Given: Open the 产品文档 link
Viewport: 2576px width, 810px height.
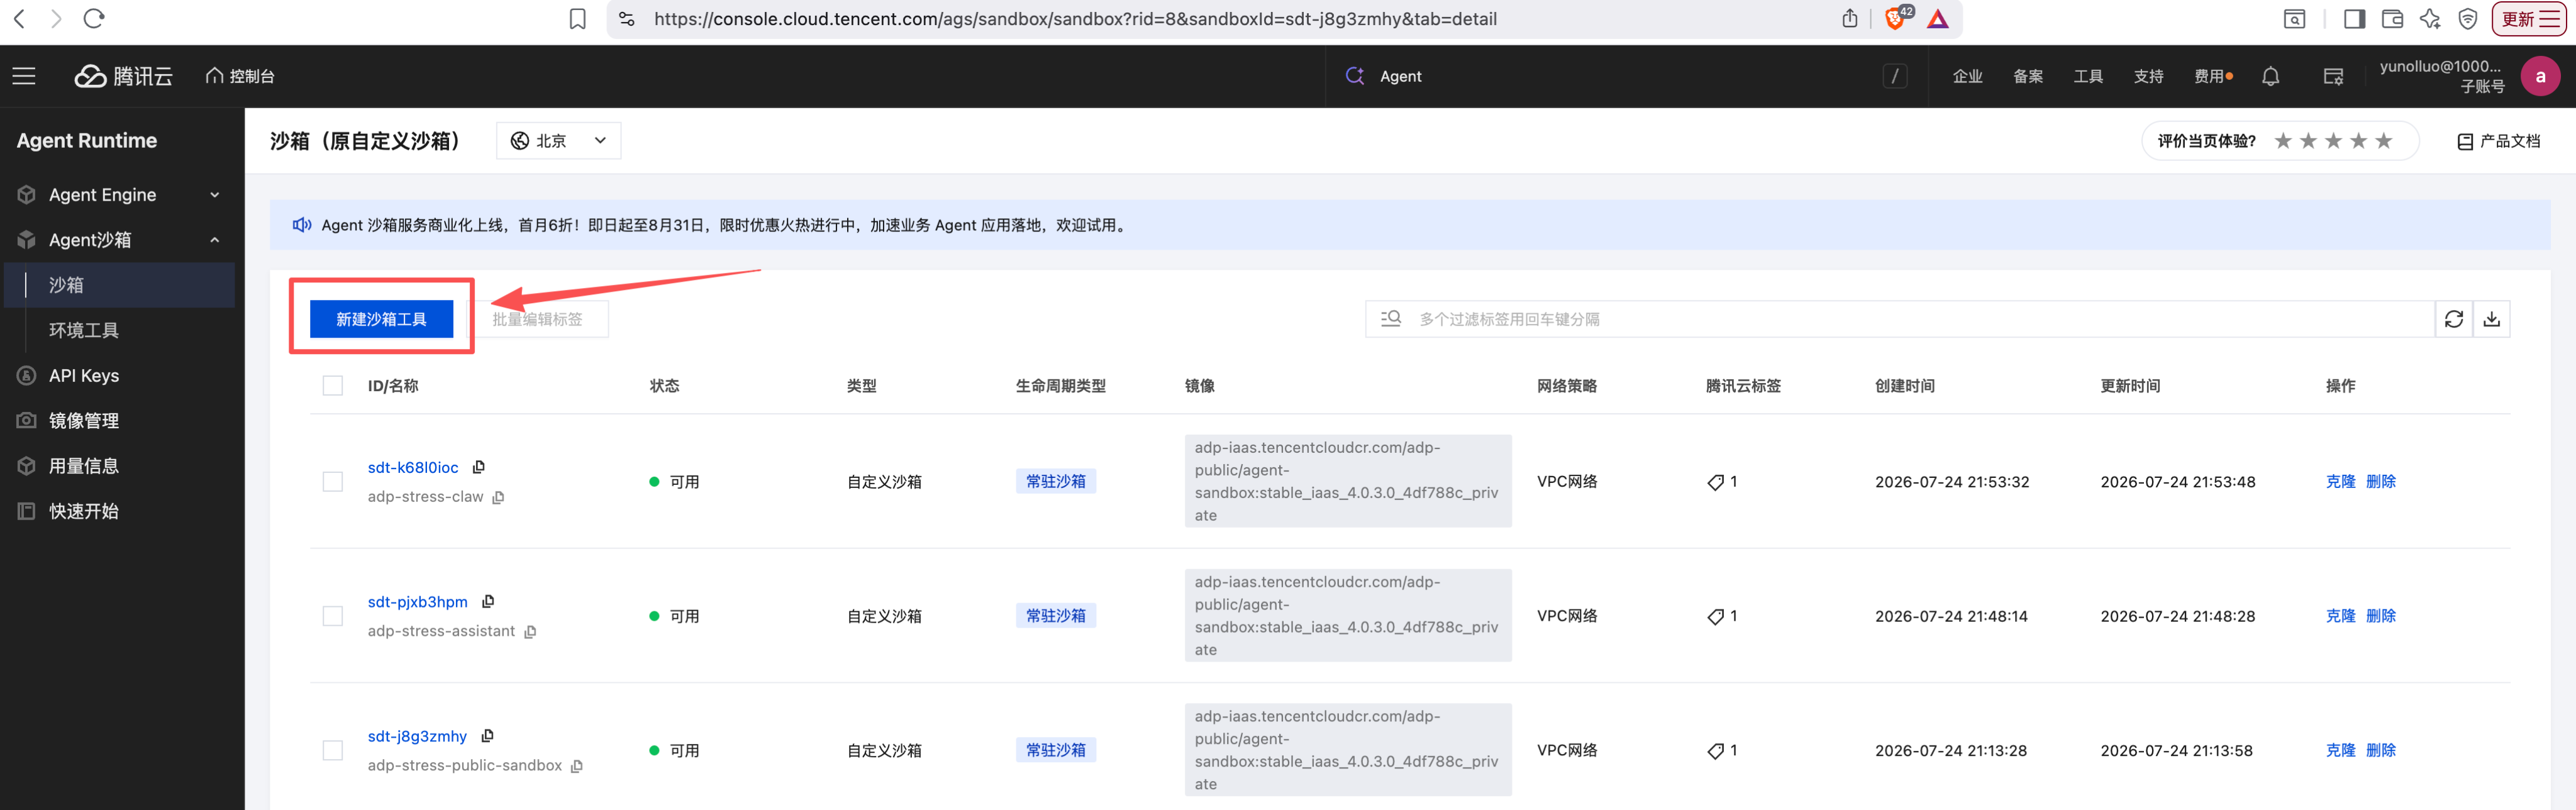Looking at the screenshot, I should (2499, 141).
